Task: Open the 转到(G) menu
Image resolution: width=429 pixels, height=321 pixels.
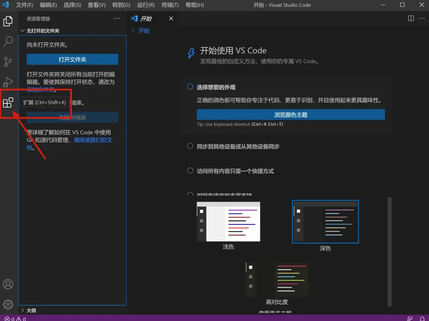Action: tap(121, 5)
